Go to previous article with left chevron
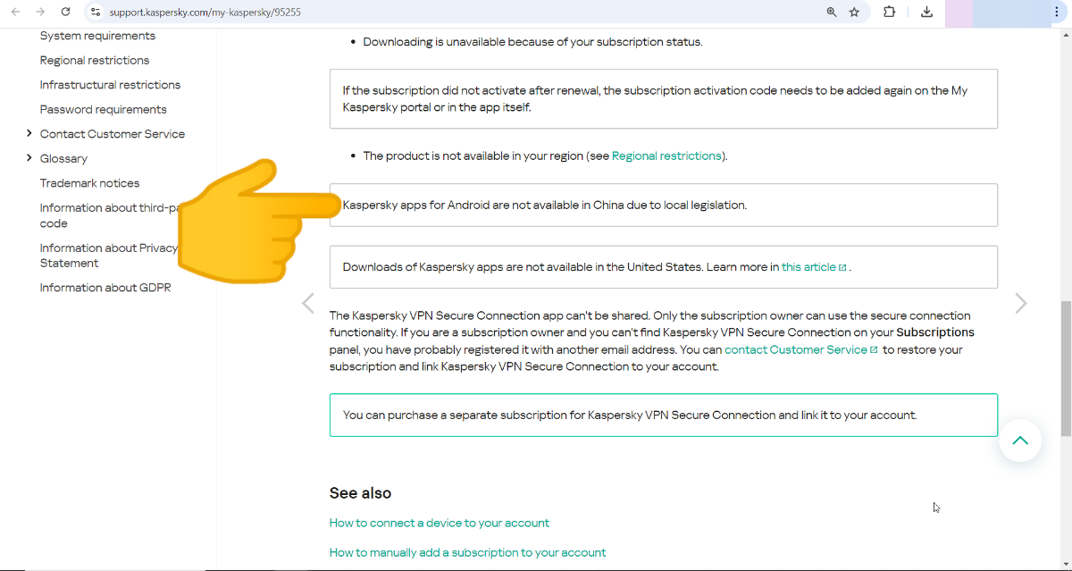1072x571 pixels. coord(308,304)
